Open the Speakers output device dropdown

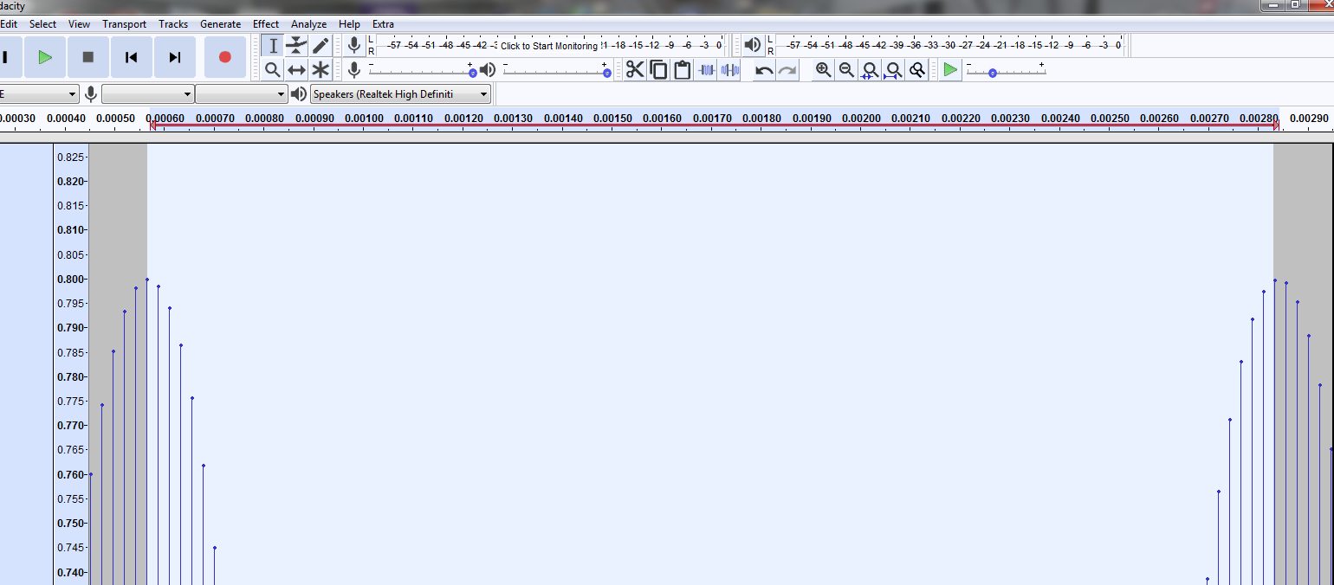coord(400,93)
